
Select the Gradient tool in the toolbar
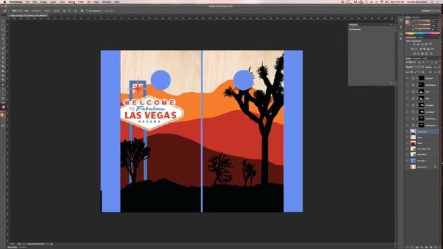pyautogui.click(x=3, y=71)
